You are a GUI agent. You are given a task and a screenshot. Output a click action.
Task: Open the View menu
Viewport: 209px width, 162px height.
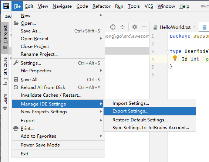pyautogui.click(x=43, y=6)
